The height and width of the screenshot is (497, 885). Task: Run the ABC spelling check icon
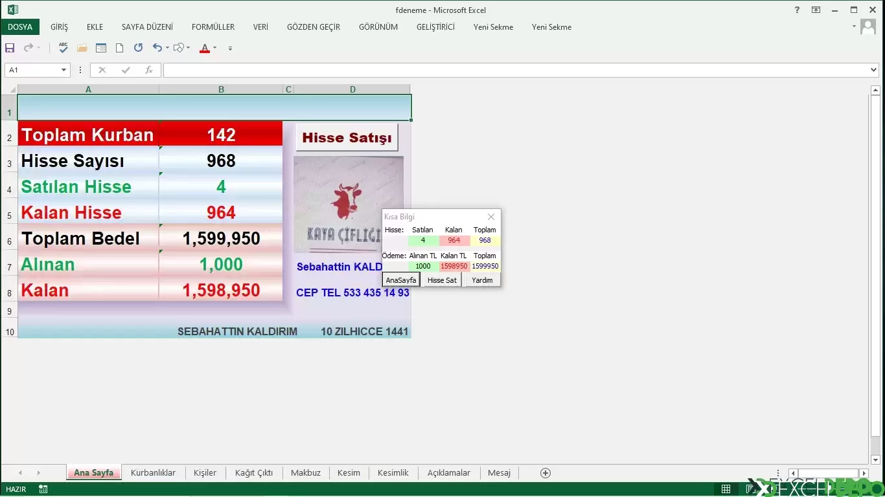[63, 48]
